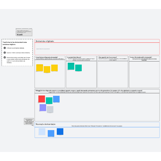
Task: Select the gray sticky note
Action: tap(50, 110)
